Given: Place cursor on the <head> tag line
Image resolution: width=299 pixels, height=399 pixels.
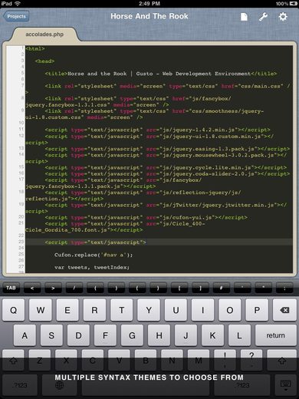Looking at the screenshot, I should (x=45, y=61).
